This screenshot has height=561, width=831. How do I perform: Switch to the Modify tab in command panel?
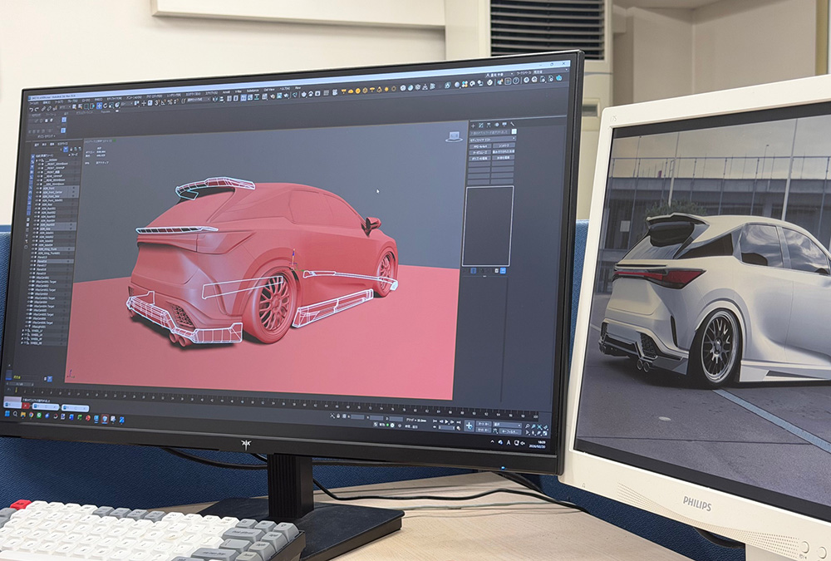click(x=481, y=125)
